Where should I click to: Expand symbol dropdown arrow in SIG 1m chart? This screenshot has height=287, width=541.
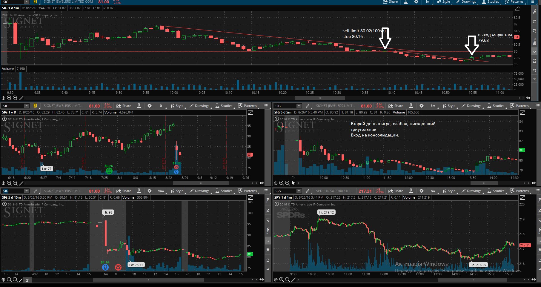(27, 2)
